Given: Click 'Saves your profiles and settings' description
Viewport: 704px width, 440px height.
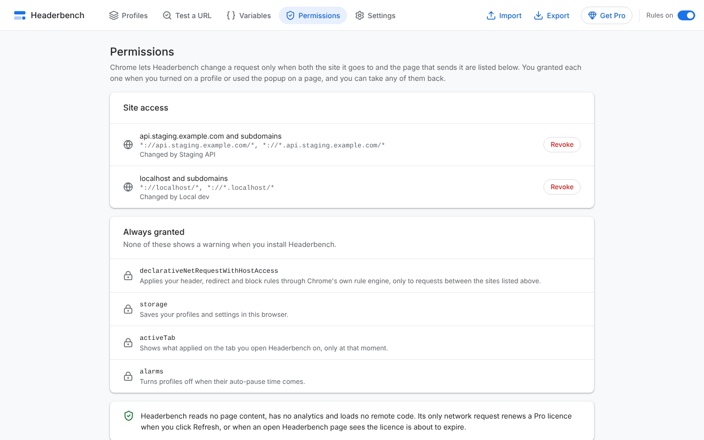Looking at the screenshot, I should pos(214,315).
